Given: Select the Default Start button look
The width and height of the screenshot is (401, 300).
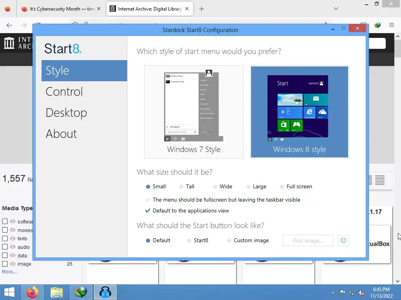Looking at the screenshot, I should click(158, 240).
